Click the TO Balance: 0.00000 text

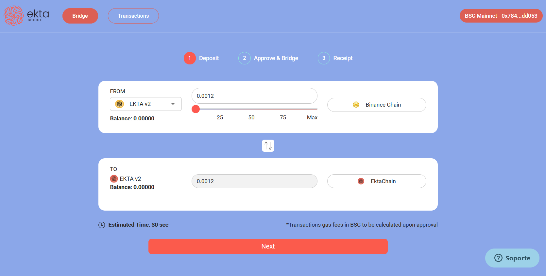point(132,187)
